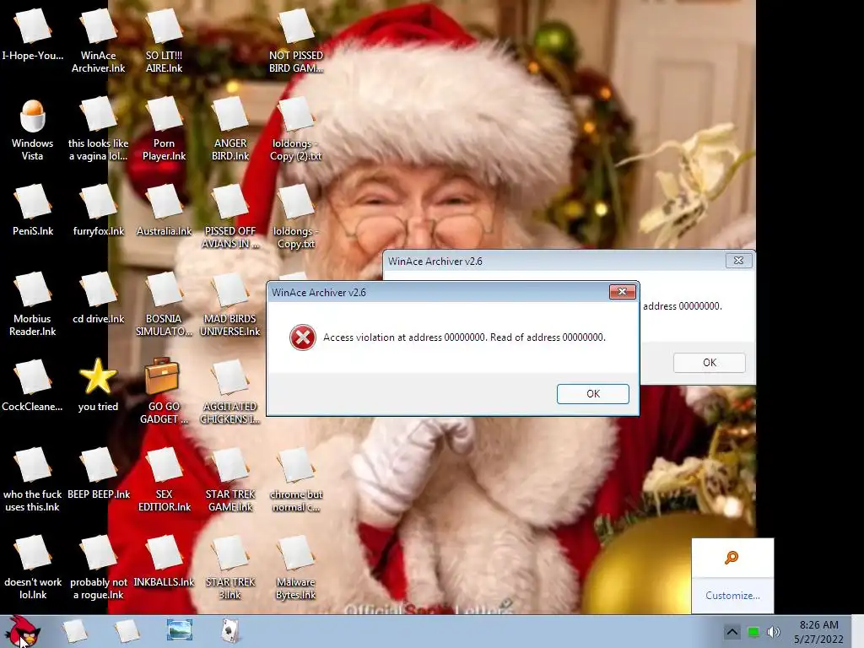Image resolution: width=864 pixels, height=648 pixels.
Task: Select the I-Hope-You... desktop icon
Action: click(x=33, y=35)
